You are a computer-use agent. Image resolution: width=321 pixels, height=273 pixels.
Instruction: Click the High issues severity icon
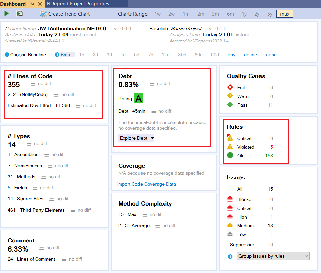click(230, 216)
